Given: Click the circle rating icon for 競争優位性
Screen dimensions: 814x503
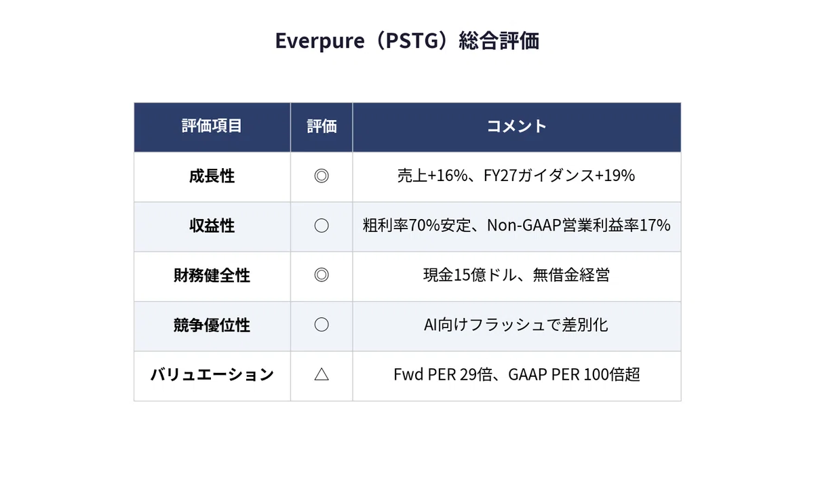Looking at the screenshot, I should click(322, 325).
